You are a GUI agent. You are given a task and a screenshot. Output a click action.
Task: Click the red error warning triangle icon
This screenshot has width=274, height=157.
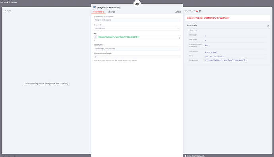tap(197, 11)
